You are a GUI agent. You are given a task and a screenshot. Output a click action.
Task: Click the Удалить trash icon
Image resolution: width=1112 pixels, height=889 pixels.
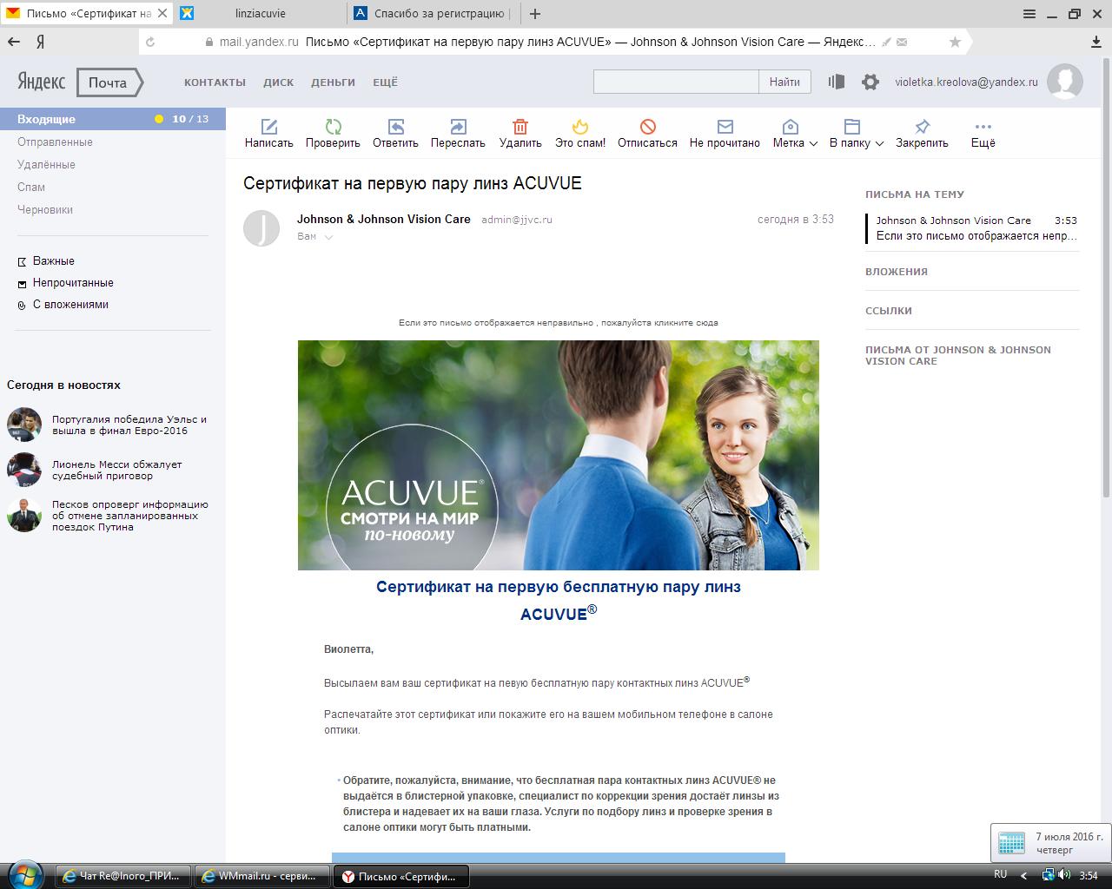click(x=520, y=127)
